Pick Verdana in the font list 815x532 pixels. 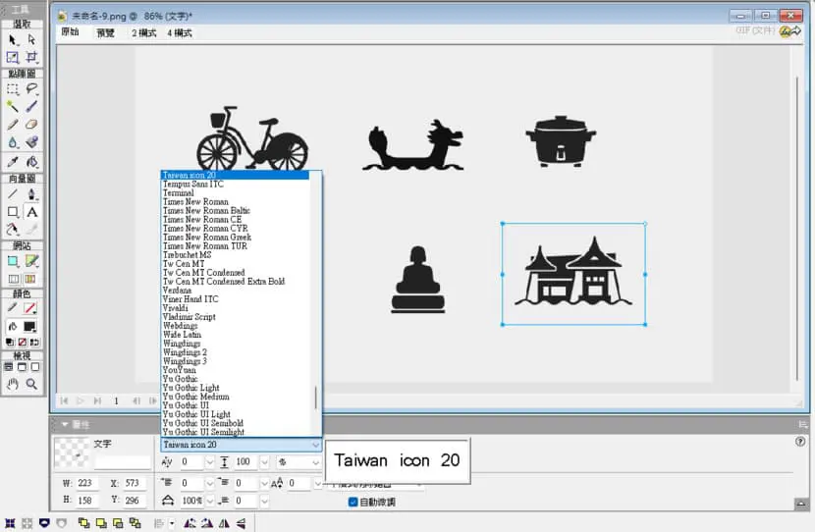[x=178, y=290]
